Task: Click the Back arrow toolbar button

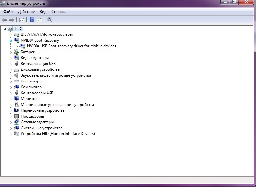Action: coord(4,20)
